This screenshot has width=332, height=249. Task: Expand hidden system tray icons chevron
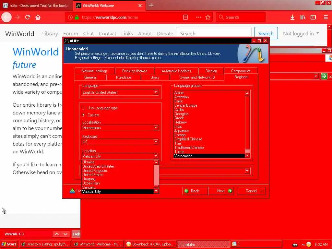(x=303, y=244)
